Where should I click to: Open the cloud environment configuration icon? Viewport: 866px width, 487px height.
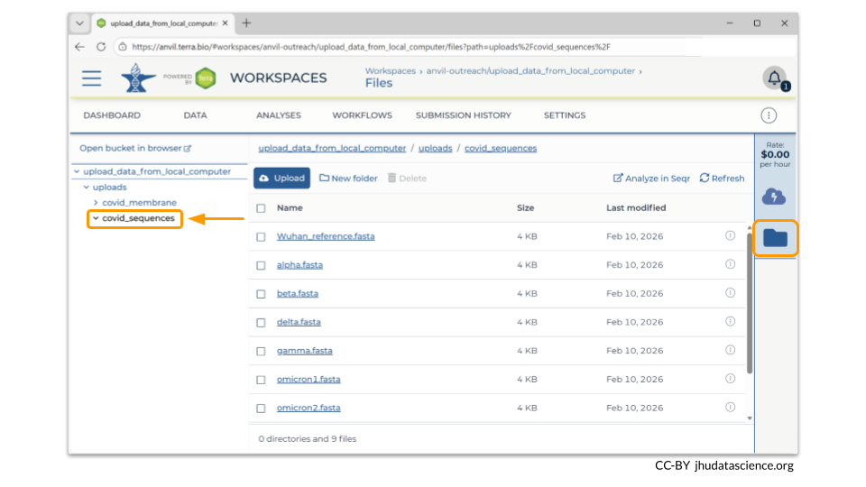[774, 197]
